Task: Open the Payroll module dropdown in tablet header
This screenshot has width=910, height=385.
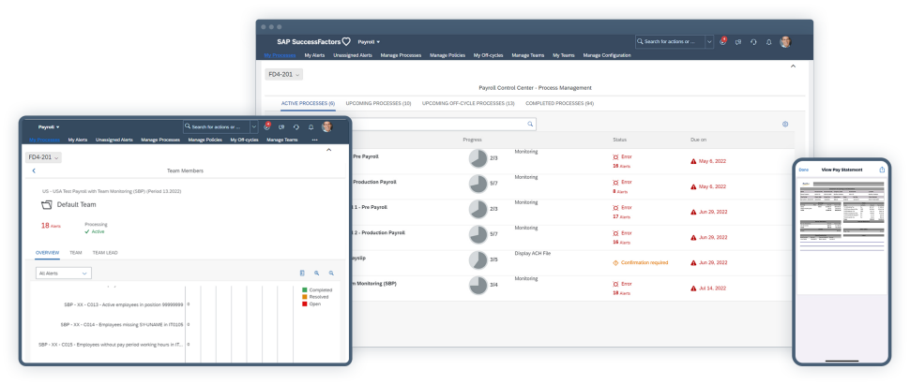Action: click(50, 127)
